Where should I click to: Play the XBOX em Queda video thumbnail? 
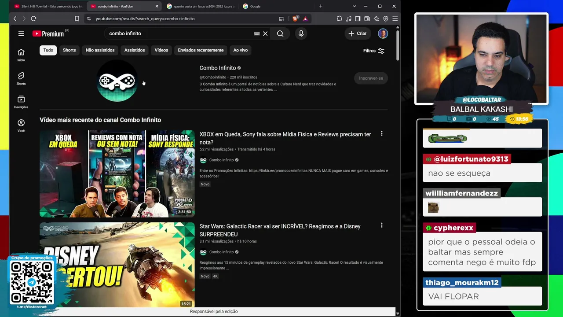click(x=117, y=173)
